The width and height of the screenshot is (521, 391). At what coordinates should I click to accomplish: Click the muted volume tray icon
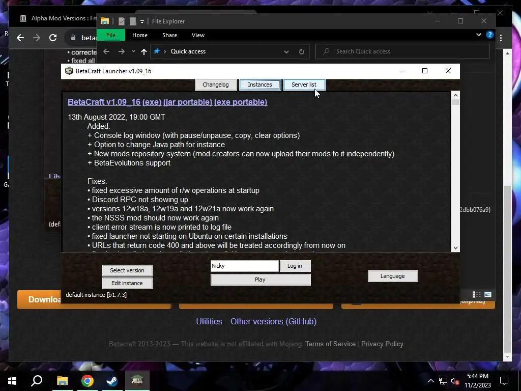pos(455,381)
